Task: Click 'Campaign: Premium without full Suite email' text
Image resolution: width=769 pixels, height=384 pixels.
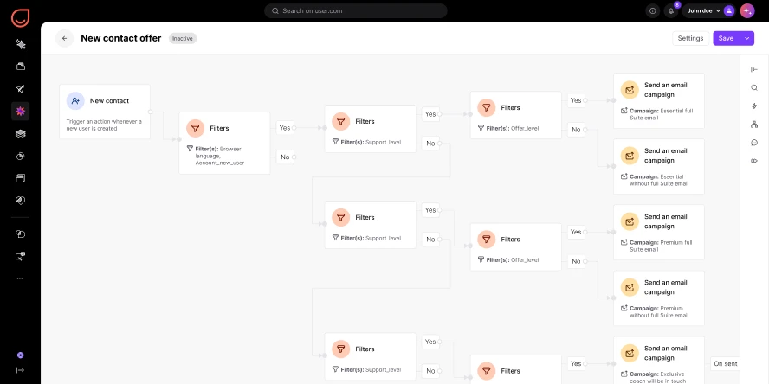Action: [659, 312]
